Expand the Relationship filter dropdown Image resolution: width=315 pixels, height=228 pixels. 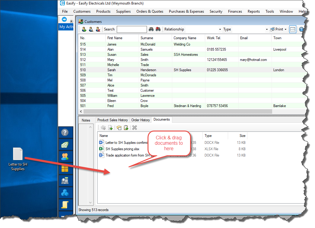pos(220,30)
